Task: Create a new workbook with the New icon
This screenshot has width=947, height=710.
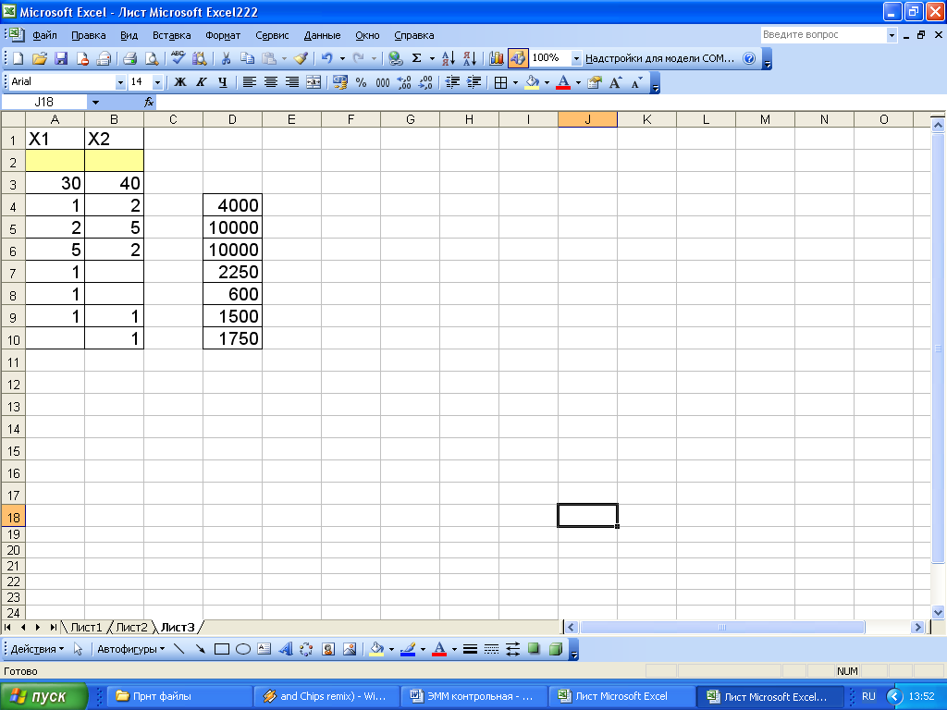Action: coord(18,58)
